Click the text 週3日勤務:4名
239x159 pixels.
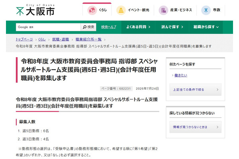[x=36, y=139]
